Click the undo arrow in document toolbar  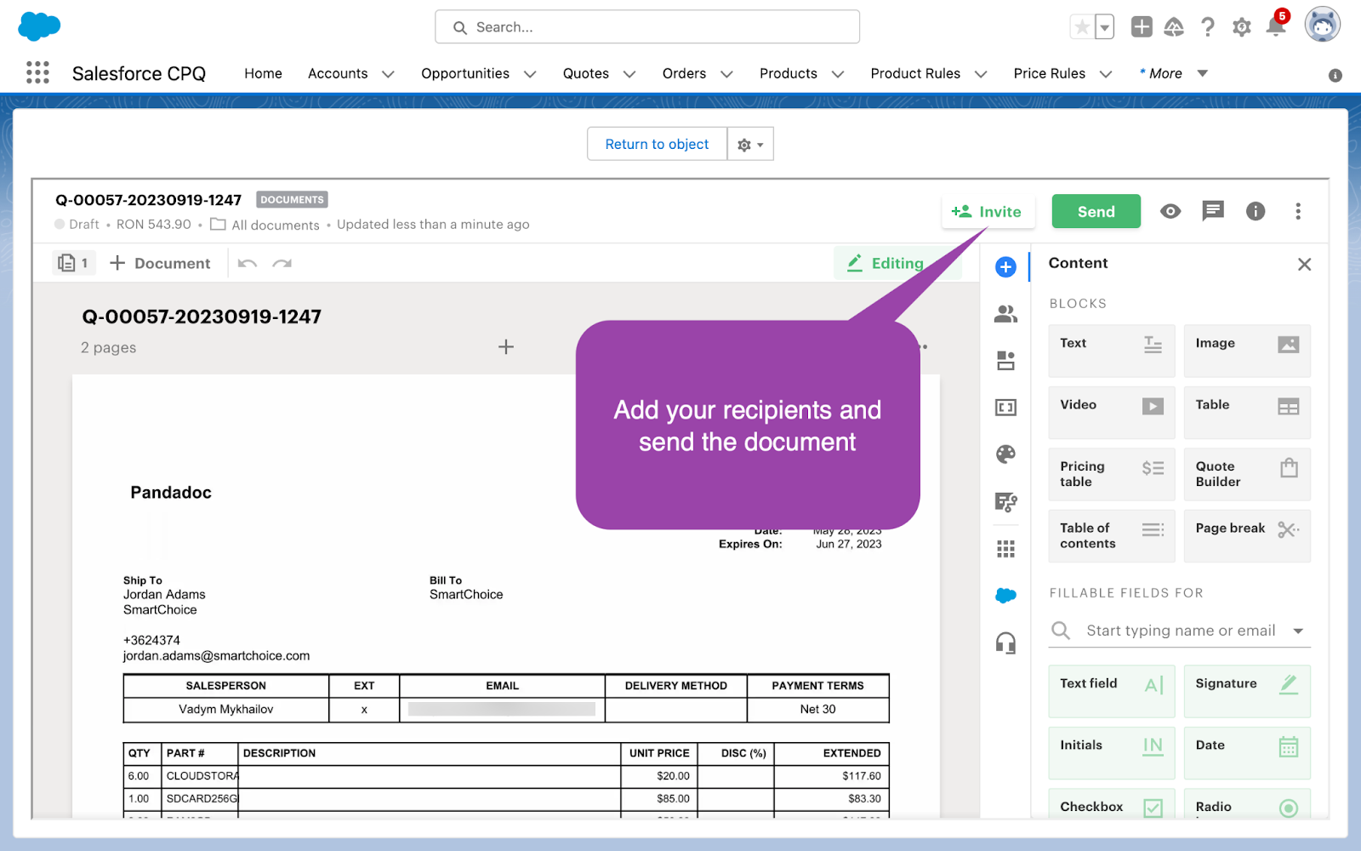(248, 264)
